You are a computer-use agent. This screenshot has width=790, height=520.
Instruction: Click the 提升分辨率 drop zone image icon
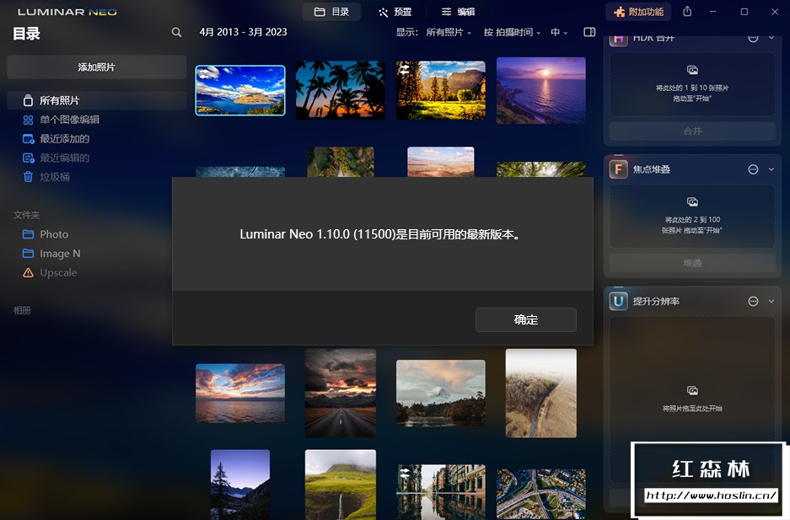692,390
